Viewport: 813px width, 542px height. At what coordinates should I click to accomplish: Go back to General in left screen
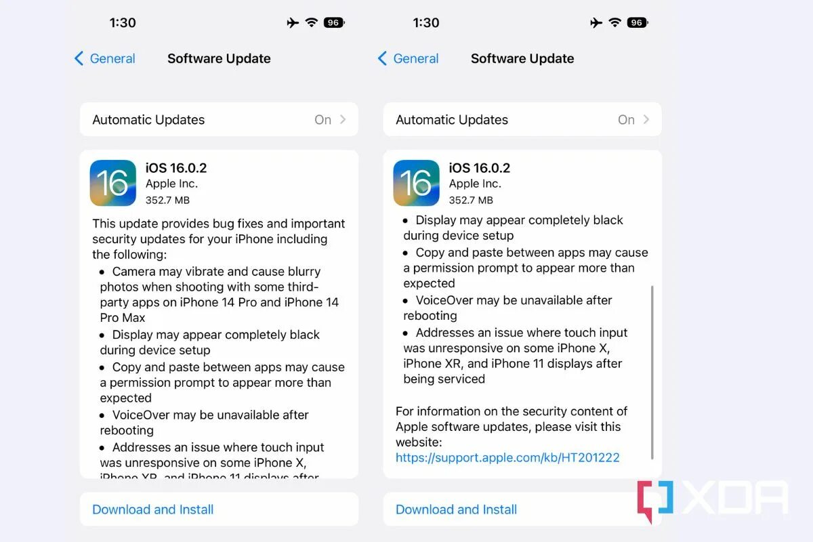point(104,58)
